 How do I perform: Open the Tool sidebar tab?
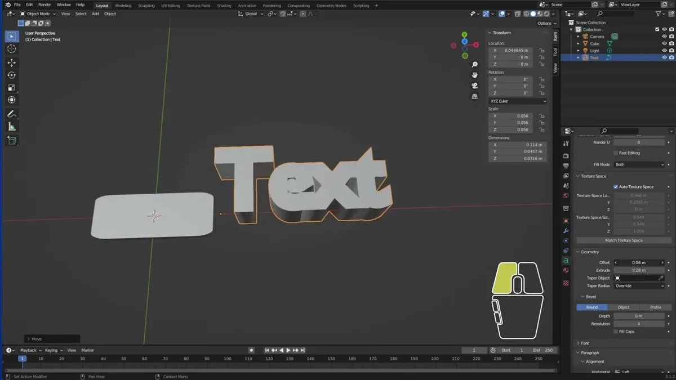(554, 52)
